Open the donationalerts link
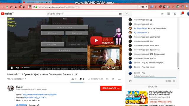 pyautogui.click(x=40, y=95)
